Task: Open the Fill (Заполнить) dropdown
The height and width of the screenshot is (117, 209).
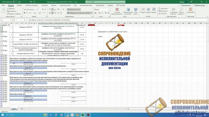Action: coord(163,11)
